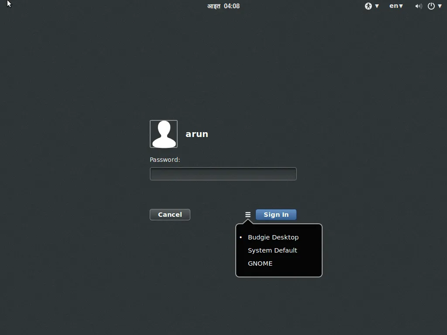Select the System Default session

pyautogui.click(x=272, y=250)
